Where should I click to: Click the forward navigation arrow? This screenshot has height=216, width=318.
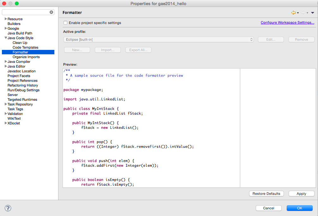[303, 13]
